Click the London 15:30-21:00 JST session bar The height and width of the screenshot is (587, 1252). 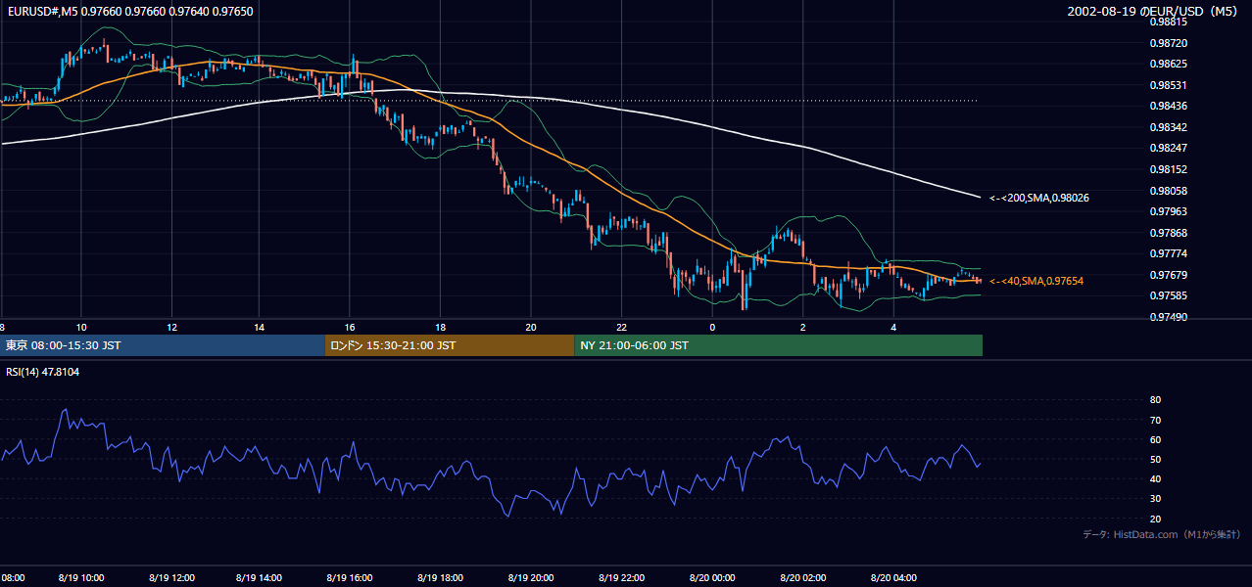pos(450,345)
